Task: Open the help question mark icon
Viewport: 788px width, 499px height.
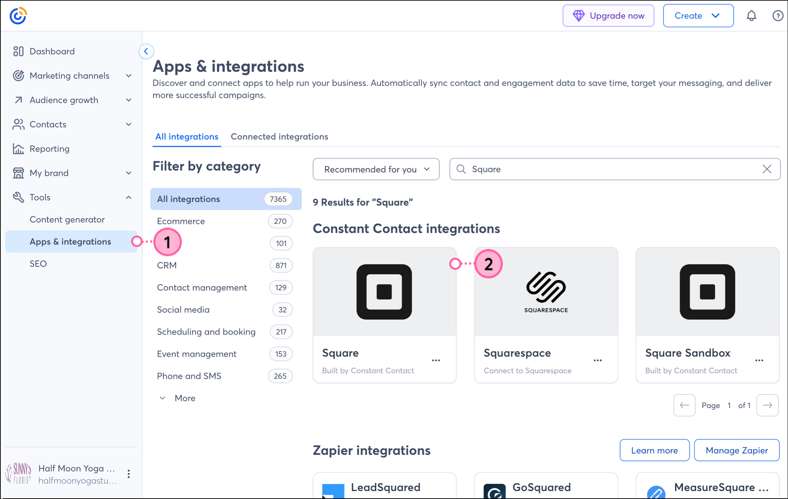Action: [x=778, y=16]
